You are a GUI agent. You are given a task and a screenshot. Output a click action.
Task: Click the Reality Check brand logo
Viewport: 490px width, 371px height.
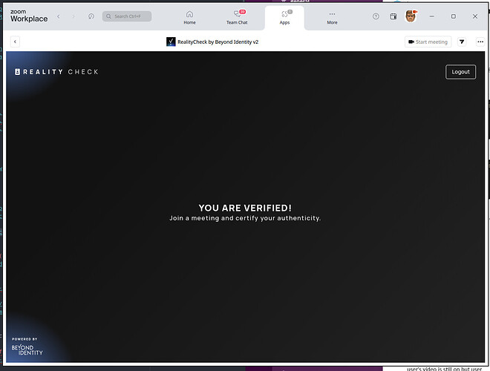[56, 72]
